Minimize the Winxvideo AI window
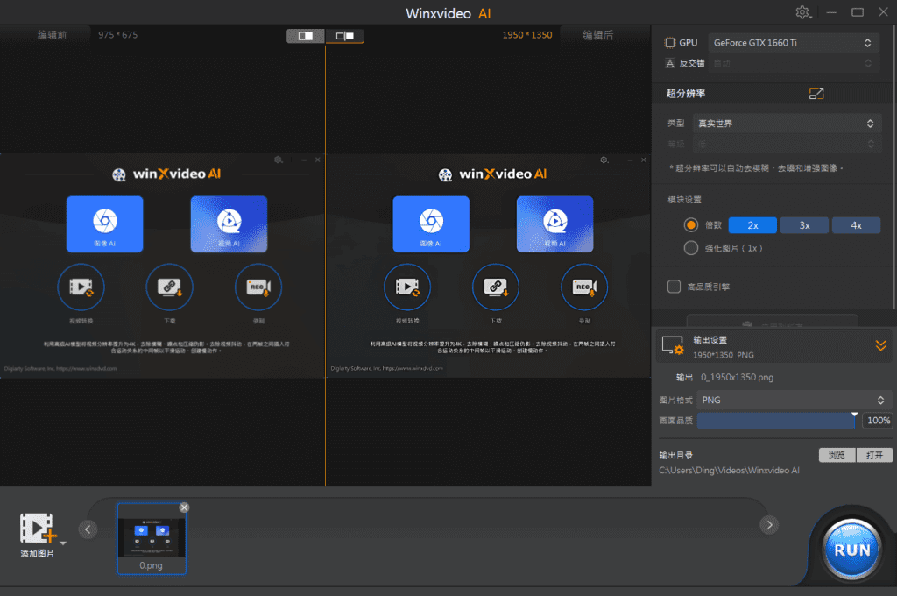The height and width of the screenshot is (596, 897). pyautogui.click(x=831, y=12)
